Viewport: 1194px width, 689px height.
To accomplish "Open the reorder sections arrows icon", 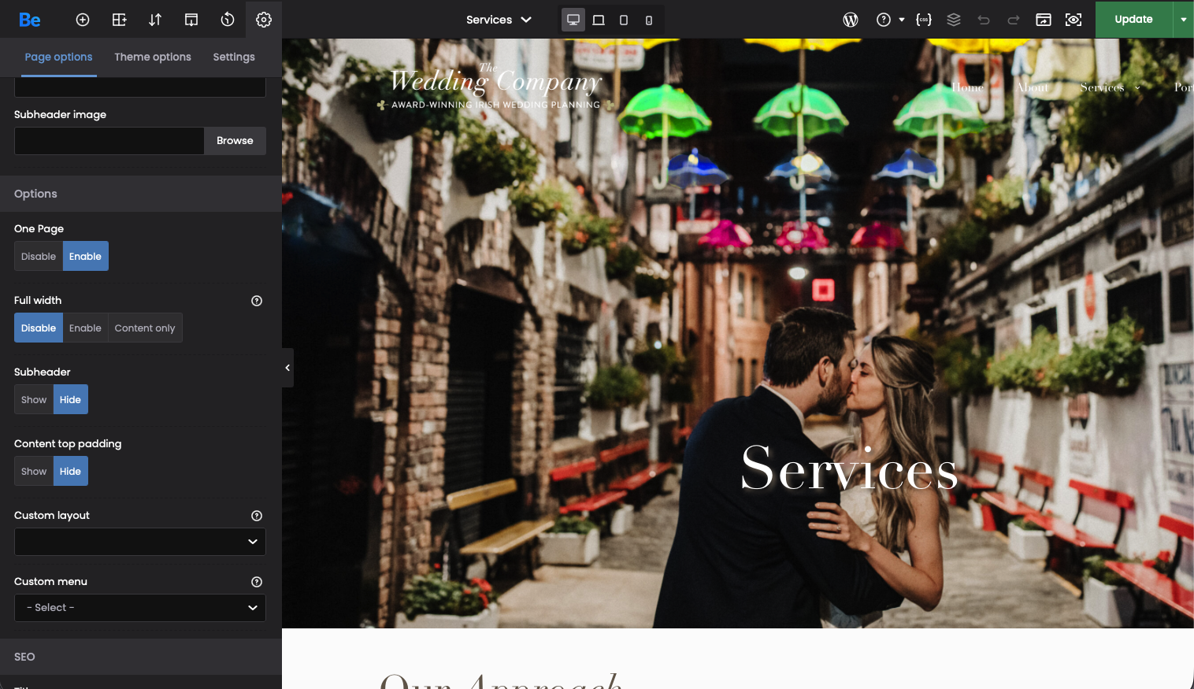I will pyautogui.click(x=155, y=20).
